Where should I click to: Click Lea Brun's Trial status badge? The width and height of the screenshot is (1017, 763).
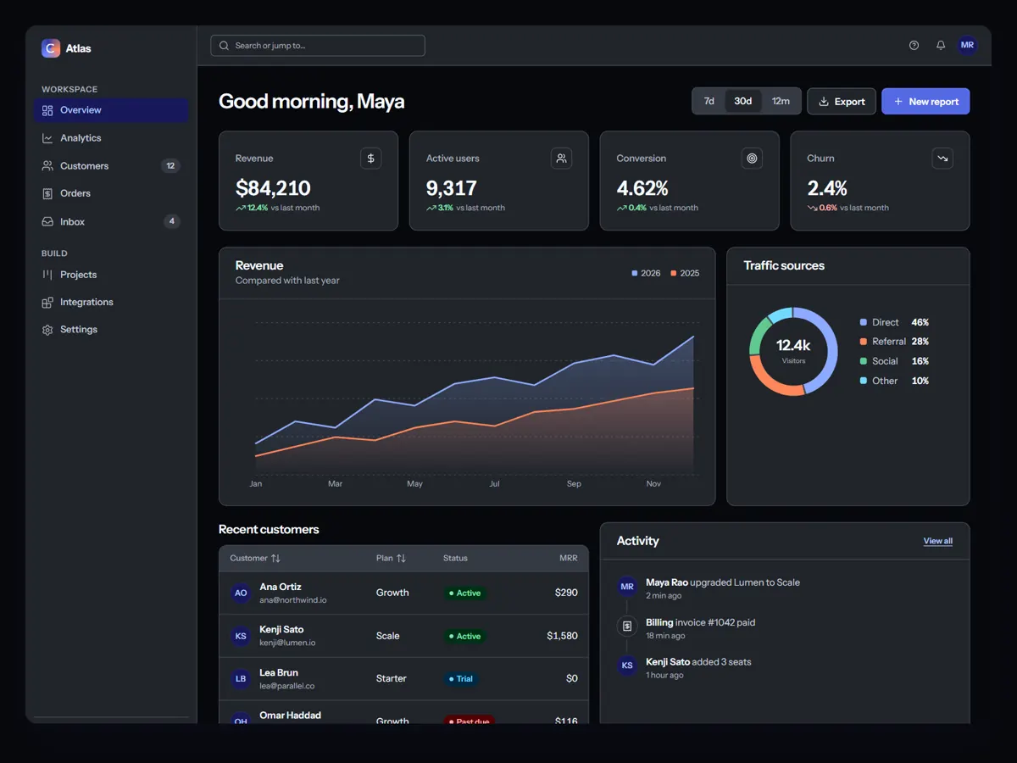[x=461, y=679]
